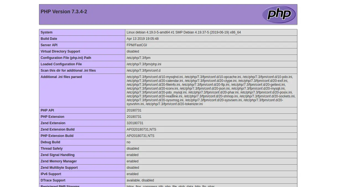This screenshot has width=346, height=187.
Task: Click the 'API320180731,NTS' value
Action: click(141, 129)
